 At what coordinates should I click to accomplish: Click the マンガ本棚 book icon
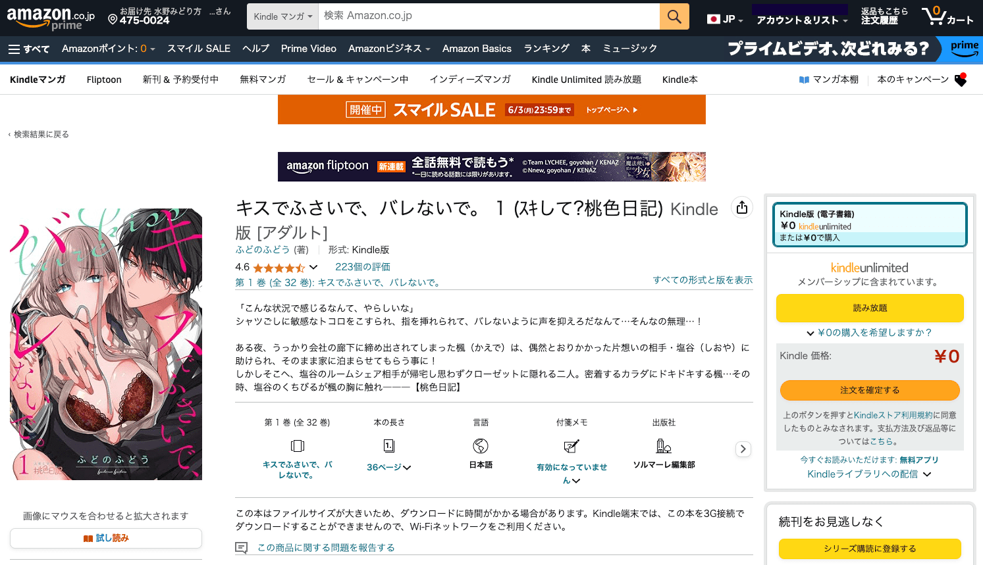click(804, 80)
